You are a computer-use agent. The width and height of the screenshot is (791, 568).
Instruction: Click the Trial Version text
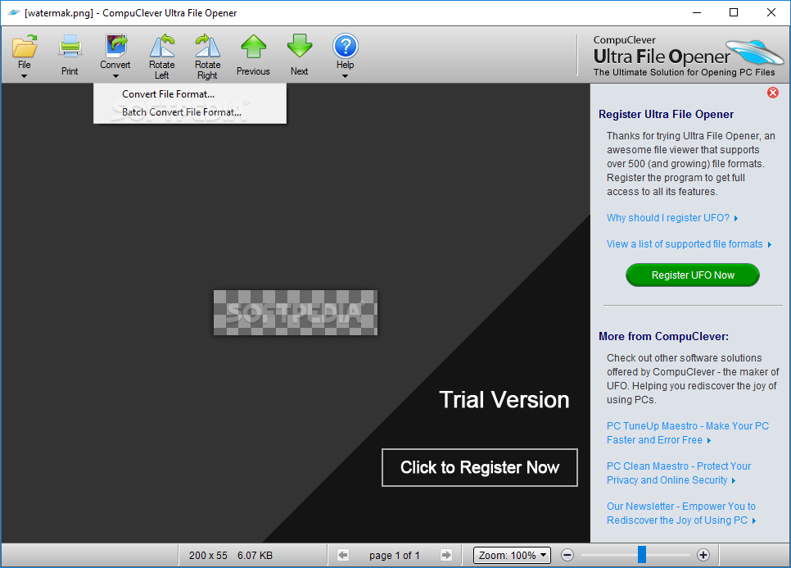504,400
